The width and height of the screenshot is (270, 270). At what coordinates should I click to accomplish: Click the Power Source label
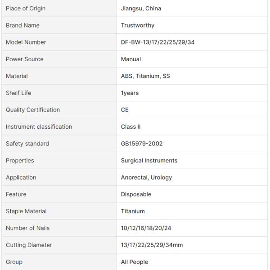pyautogui.click(x=25, y=59)
